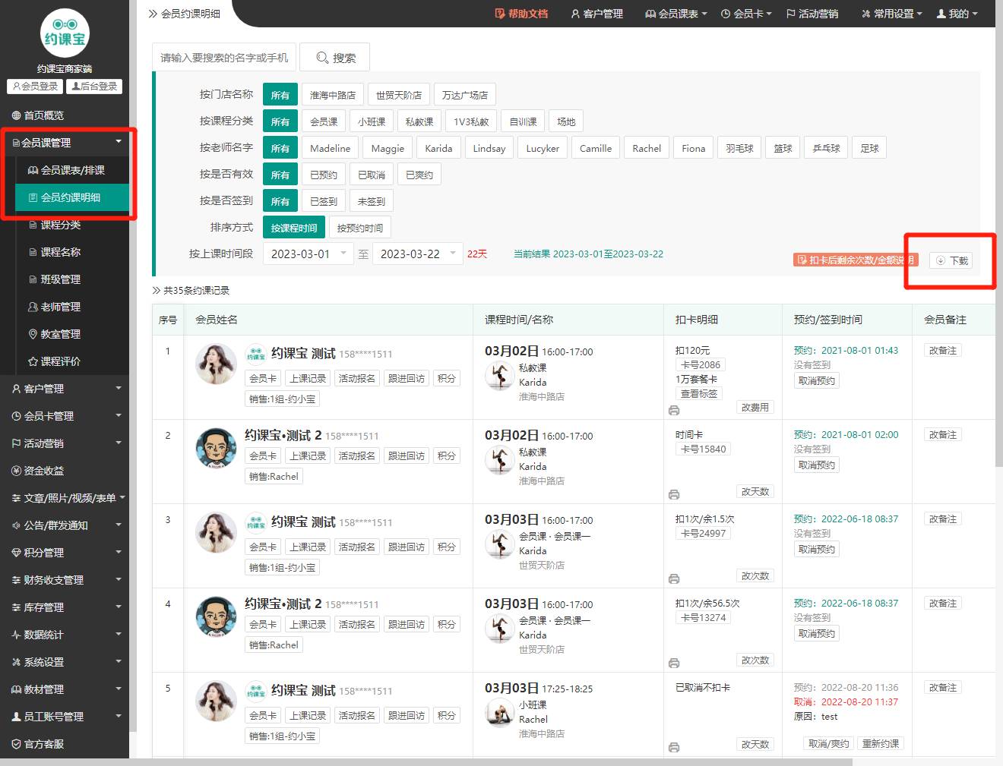Image resolution: width=1003 pixels, height=766 pixels.
Task: Open 班级管理 sidebar item
Action: (x=72, y=279)
